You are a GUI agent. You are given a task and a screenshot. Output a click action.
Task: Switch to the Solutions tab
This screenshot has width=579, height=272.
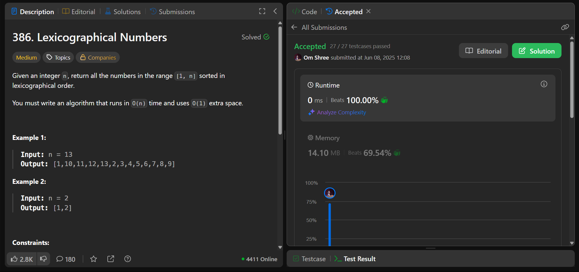click(x=123, y=12)
